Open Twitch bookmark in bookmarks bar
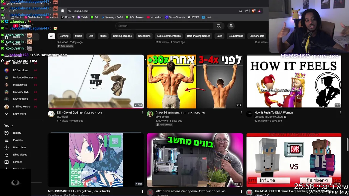The width and height of the screenshot is (349, 196). (x=83, y=17)
